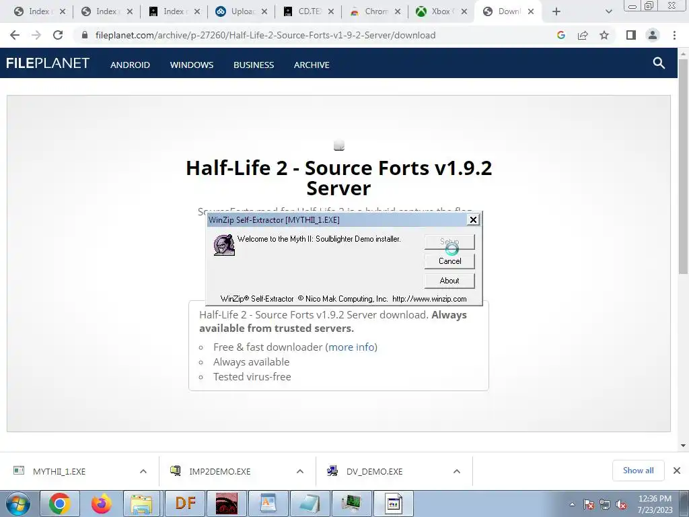Share this page via the share icon
This screenshot has width=689, height=517.
583,35
